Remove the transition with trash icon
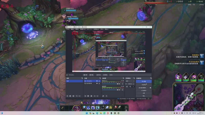 (x=130, y=87)
